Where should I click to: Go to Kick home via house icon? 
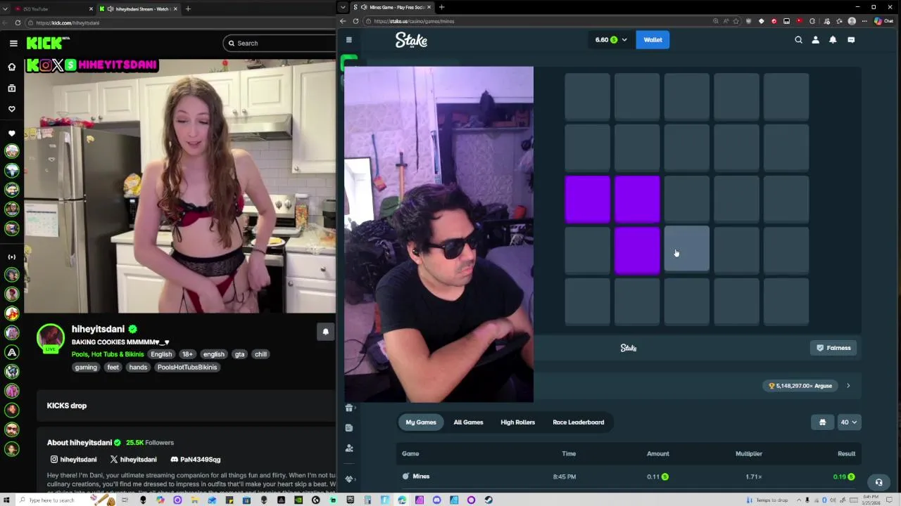click(11, 67)
